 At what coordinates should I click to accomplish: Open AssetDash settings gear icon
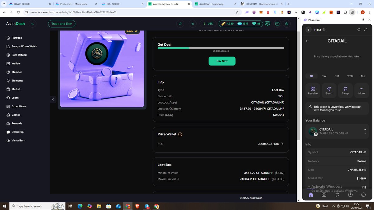pos(287,24)
